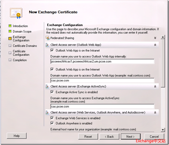The height and width of the screenshot is (145, 169).
Task: Select Completion step in sidebar
Action: (x=20, y=60)
